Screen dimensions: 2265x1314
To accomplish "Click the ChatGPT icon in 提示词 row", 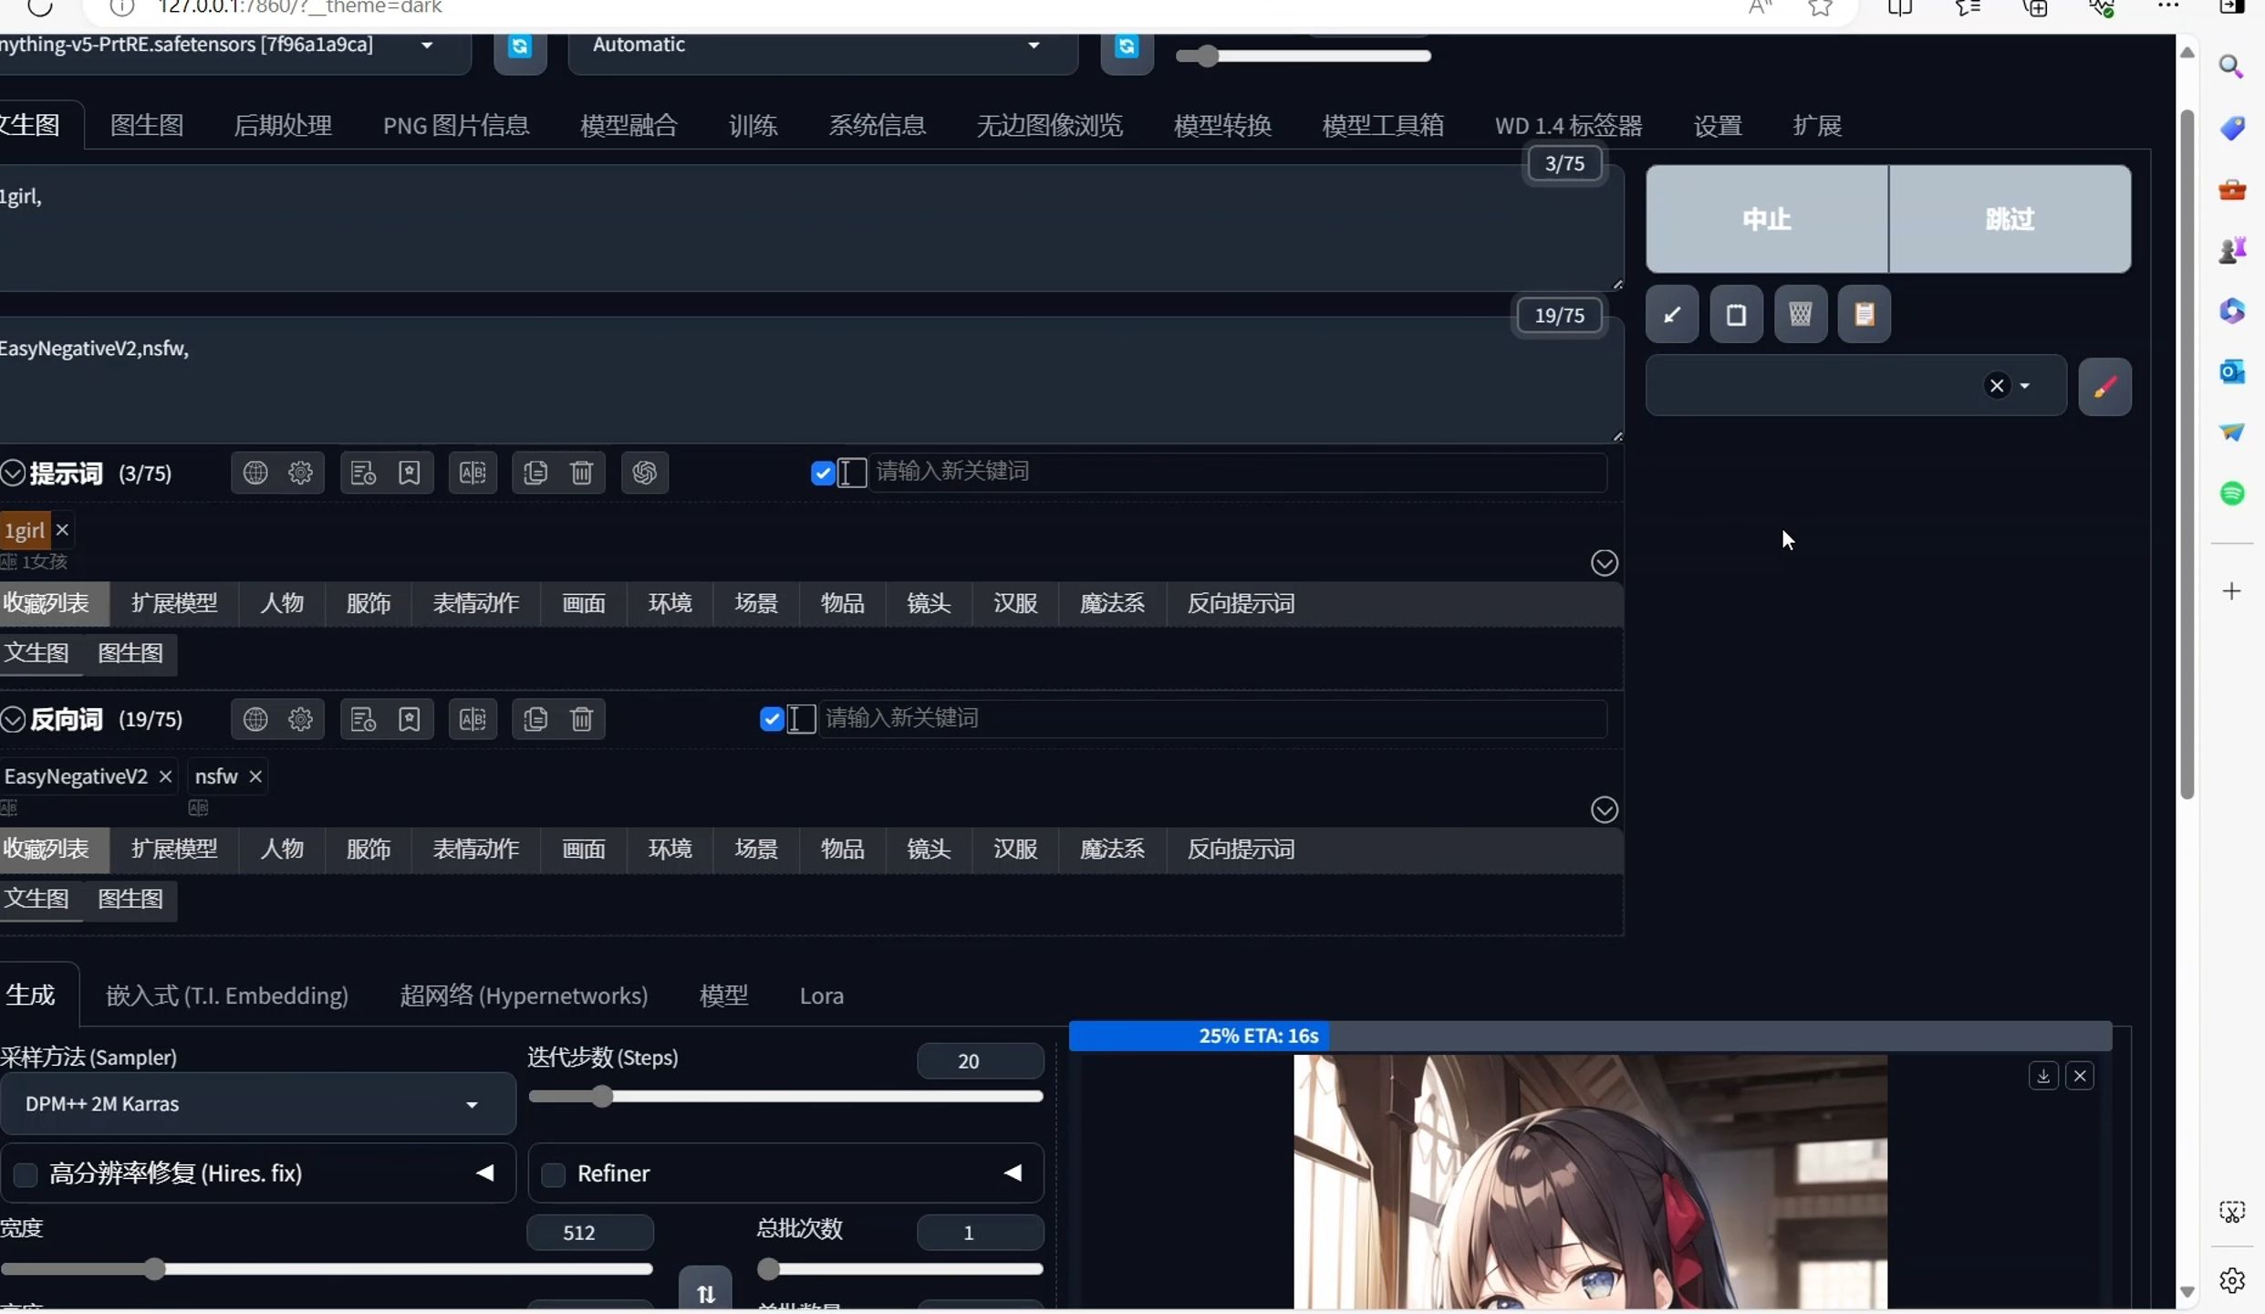I will 645,473.
